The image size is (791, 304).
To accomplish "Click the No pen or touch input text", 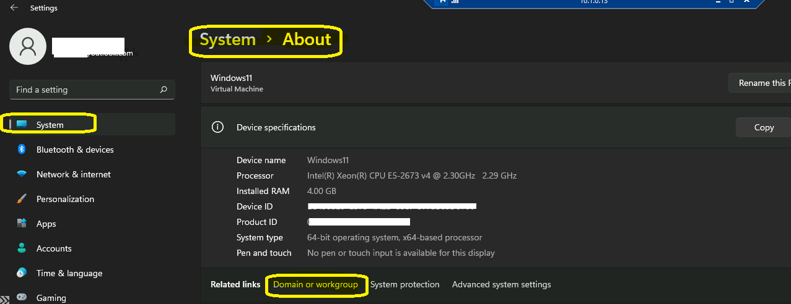I will coord(401,253).
